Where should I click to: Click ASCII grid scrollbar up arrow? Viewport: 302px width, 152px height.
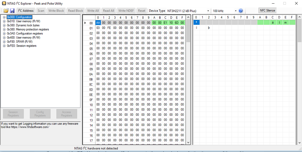(299, 17)
